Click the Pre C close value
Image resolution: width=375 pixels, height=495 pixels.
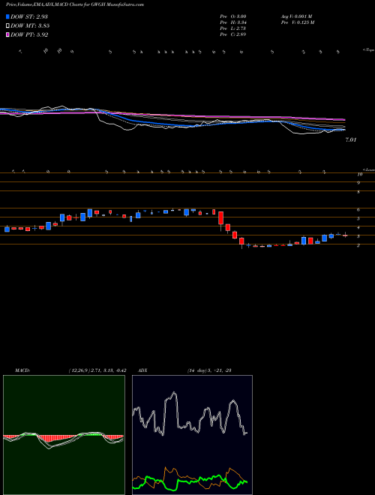coord(233,34)
